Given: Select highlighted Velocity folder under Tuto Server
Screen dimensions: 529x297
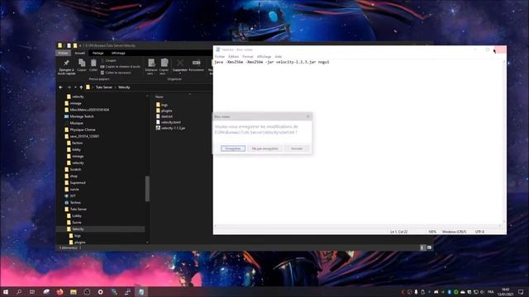Looking at the screenshot, I should click(101, 229).
